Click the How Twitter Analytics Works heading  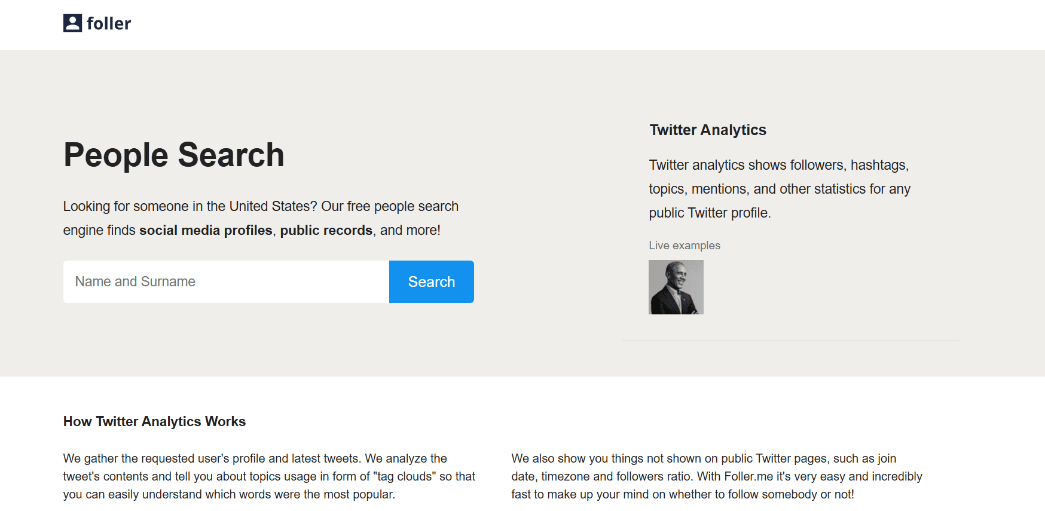pos(154,421)
